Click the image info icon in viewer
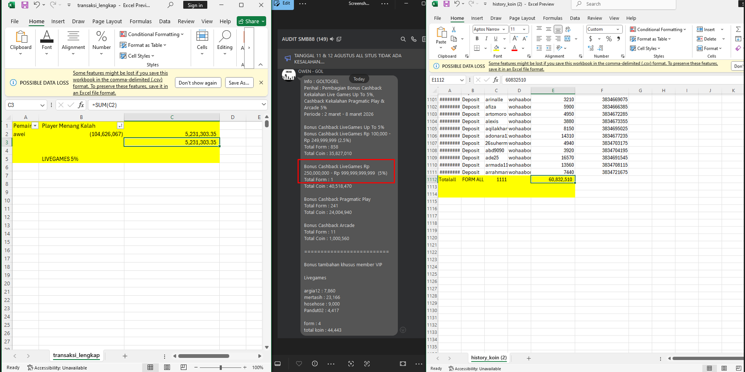The image size is (745, 372). click(315, 364)
